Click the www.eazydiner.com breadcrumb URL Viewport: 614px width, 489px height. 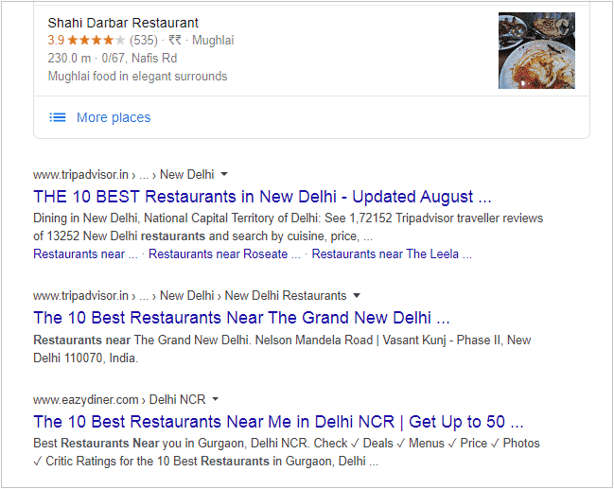[119, 399]
